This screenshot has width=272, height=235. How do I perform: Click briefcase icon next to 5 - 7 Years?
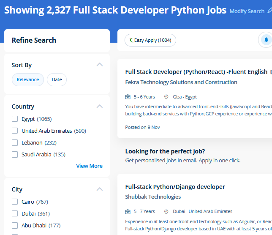pos(128,211)
